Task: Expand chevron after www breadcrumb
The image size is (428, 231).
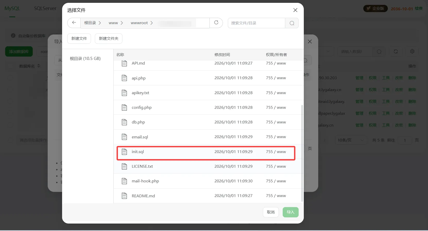Action: pyautogui.click(x=122, y=23)
